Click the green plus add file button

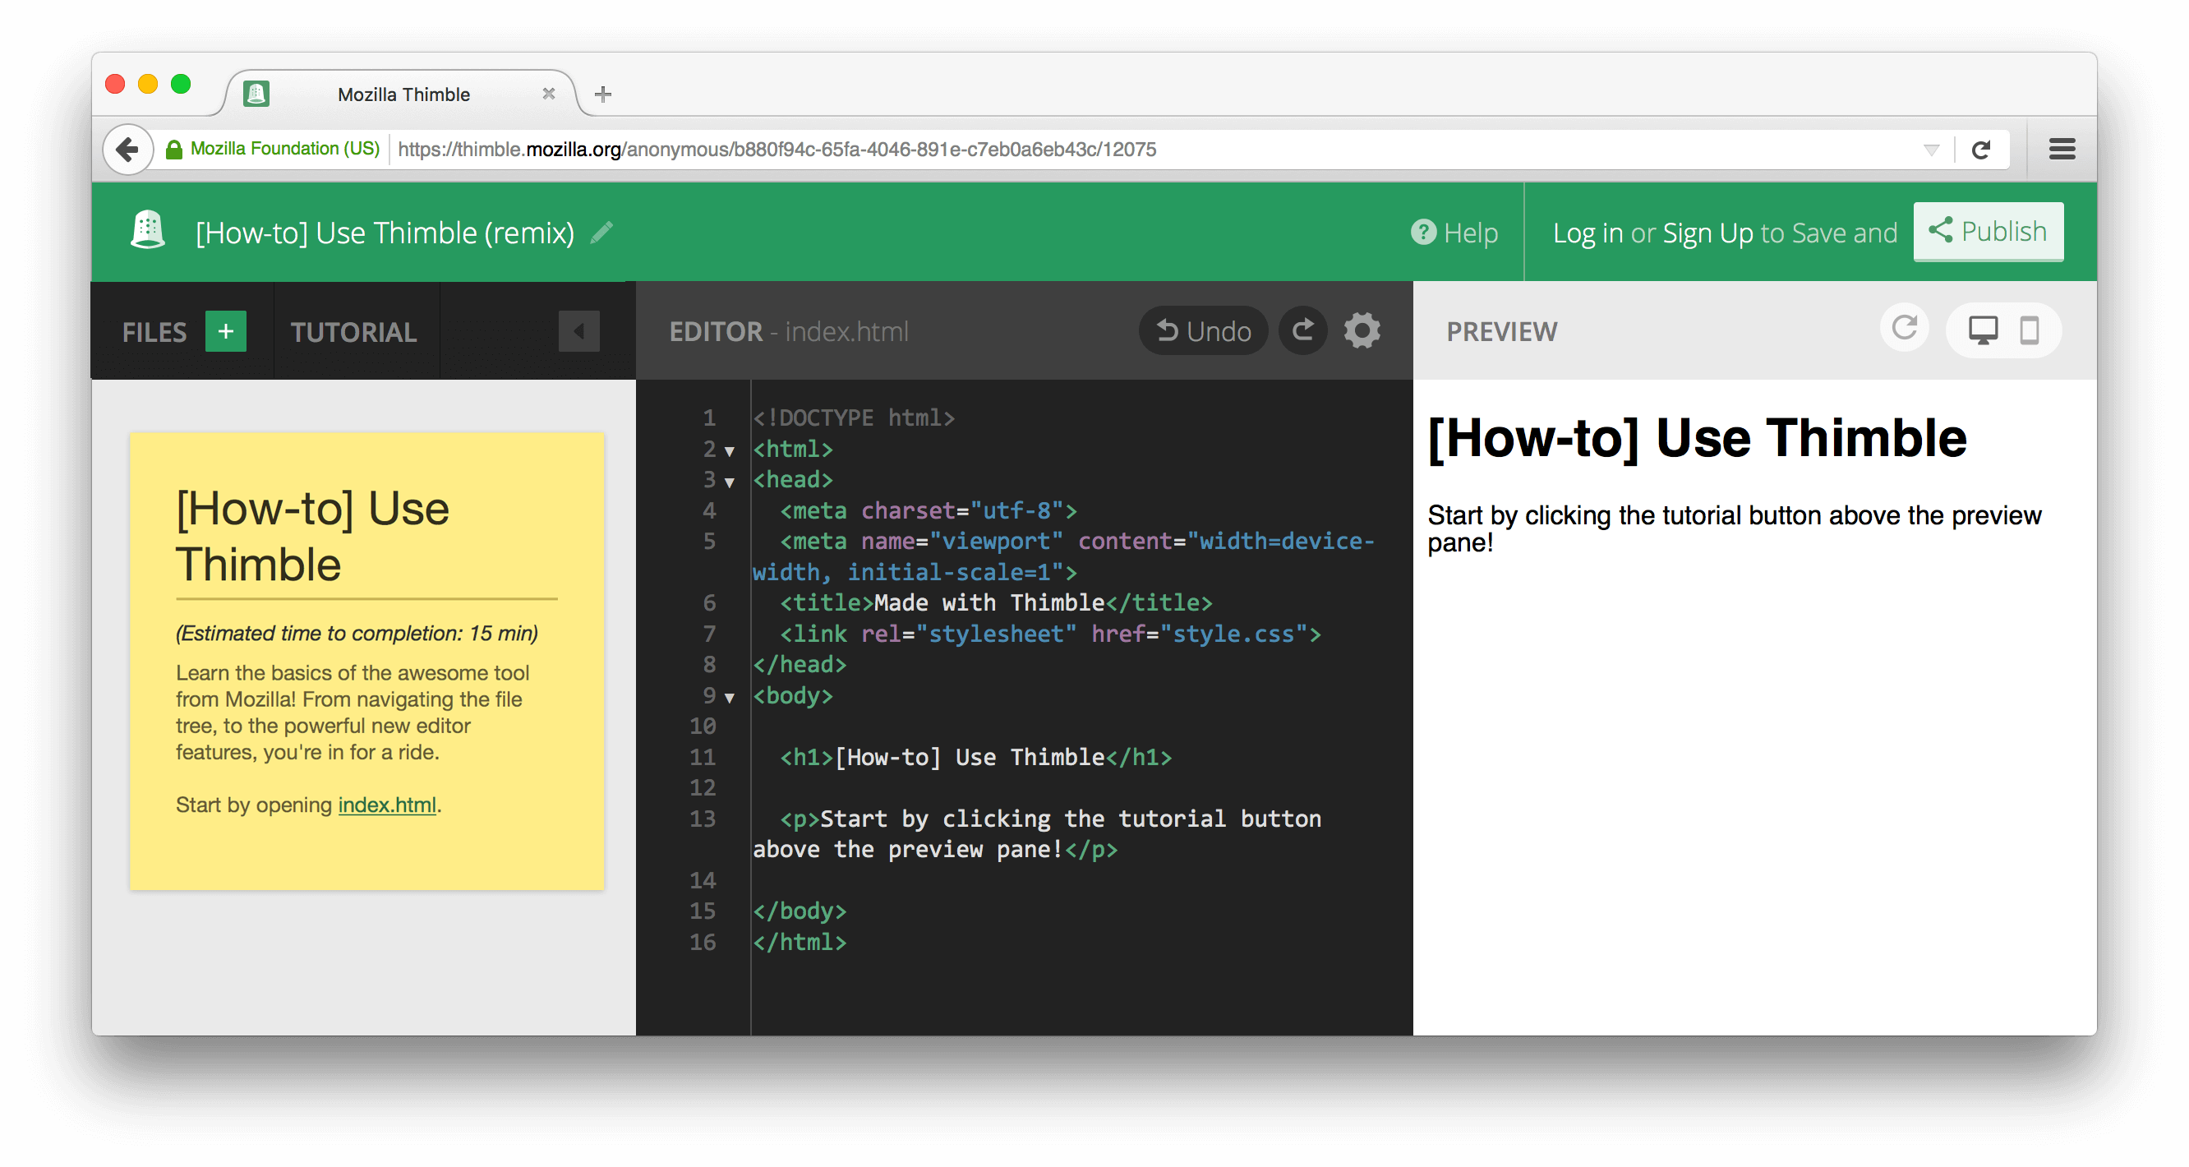[226, 330]
